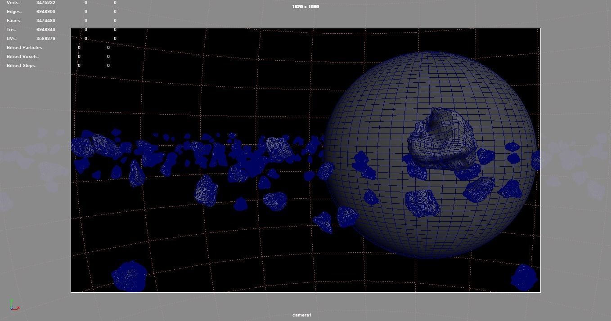
Task: Click the 1920 x 1080 resolution text
Action: [305, 7]
